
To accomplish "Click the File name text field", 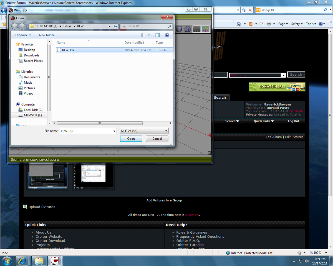I will pyautogui.click(x=86, y=131).
